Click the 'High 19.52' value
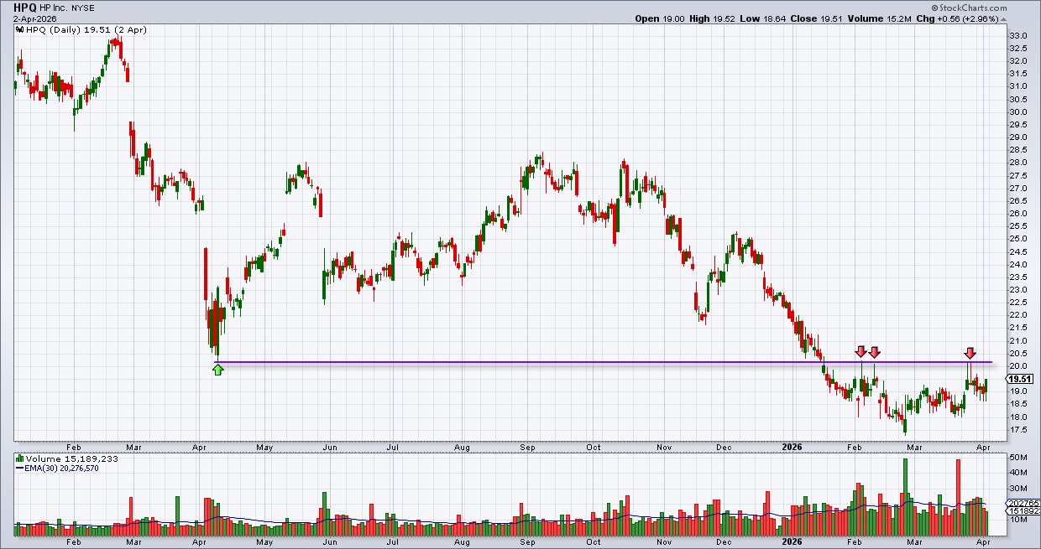The width and height of the screenshot is (1041, 549). 714,18
